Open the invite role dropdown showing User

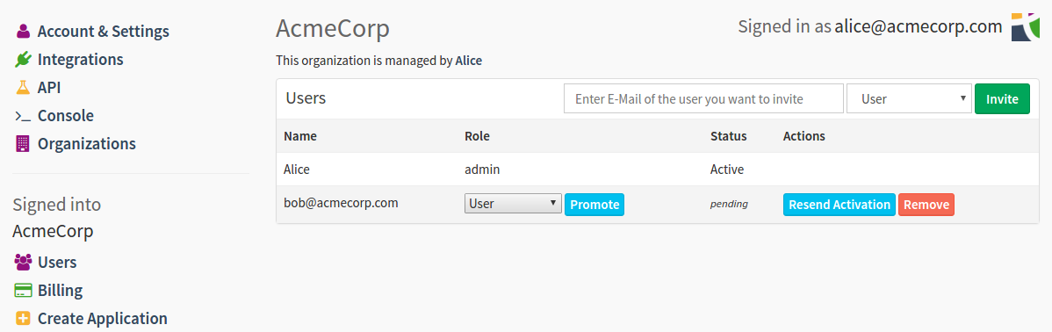coord(909,98)
